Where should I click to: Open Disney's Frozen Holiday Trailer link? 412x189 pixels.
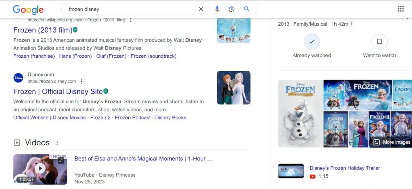click(x=345, y=168)
